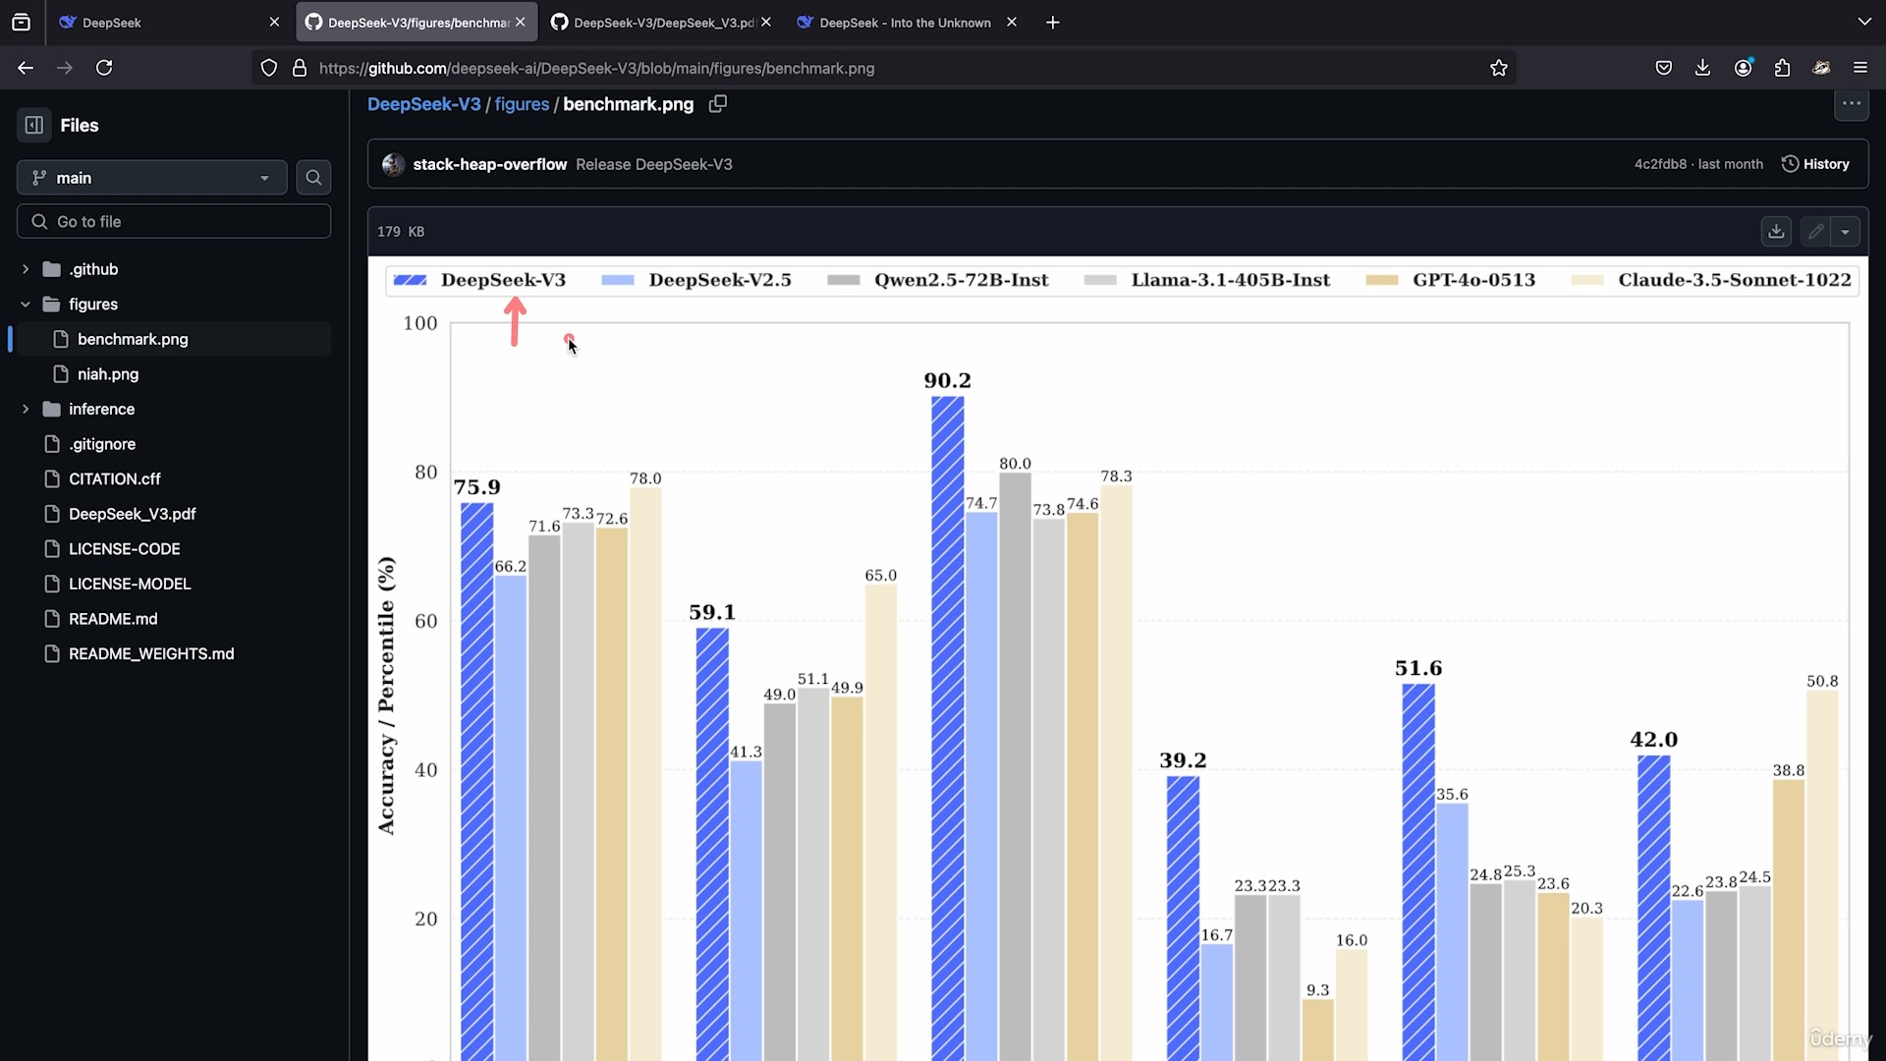The height and width of the screenshot is (1061, 1886).
Task: Go back to the previous page
Action: pos(26,68)
